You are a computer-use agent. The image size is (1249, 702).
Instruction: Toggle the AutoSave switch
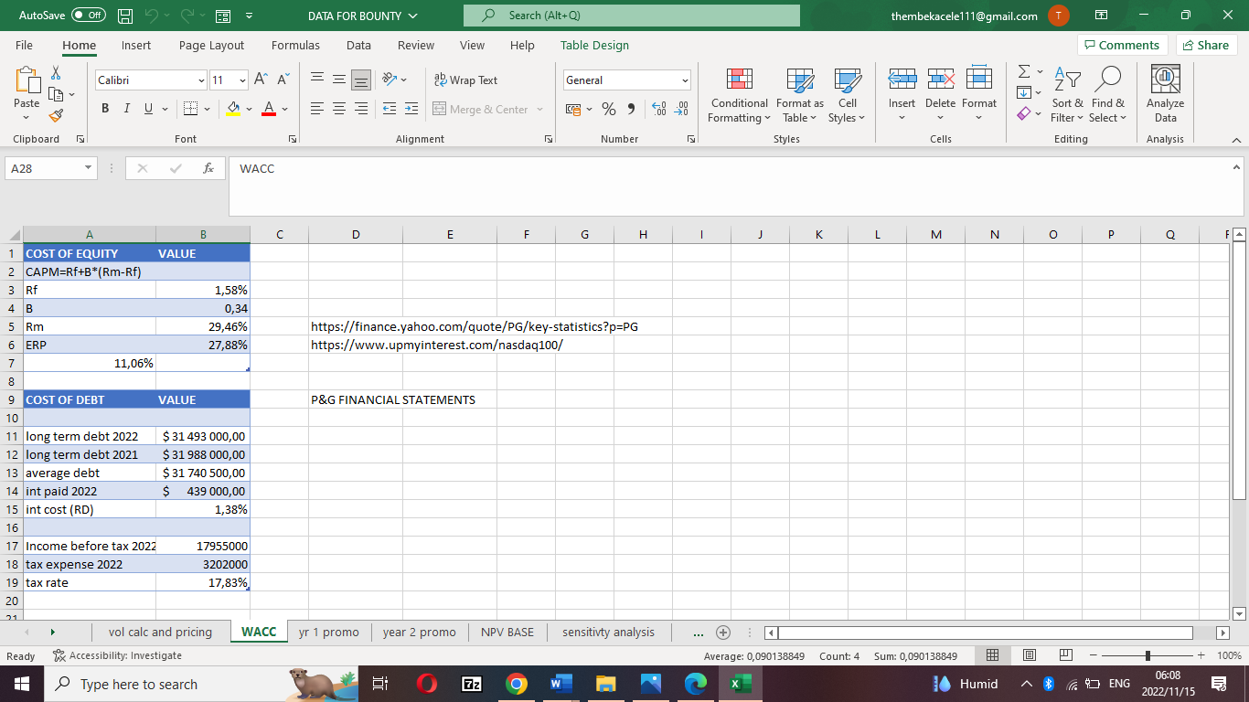click(89, 16)
